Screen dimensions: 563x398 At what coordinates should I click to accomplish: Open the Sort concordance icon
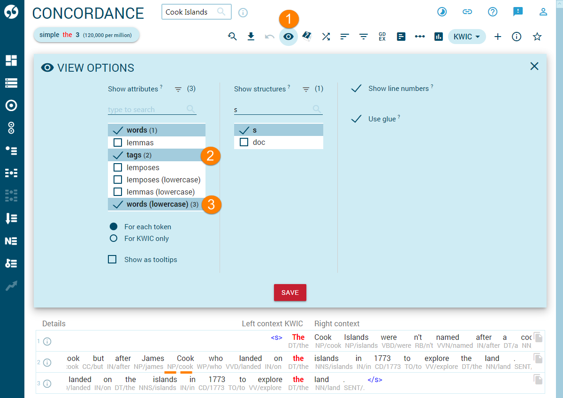[345, 36]
